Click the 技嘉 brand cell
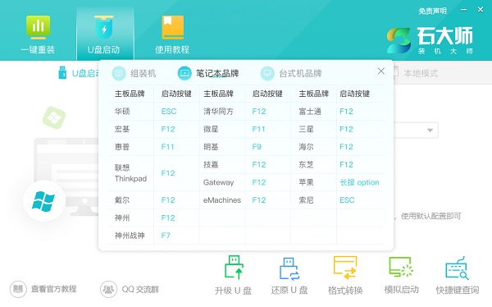 (x=211, y=165)
